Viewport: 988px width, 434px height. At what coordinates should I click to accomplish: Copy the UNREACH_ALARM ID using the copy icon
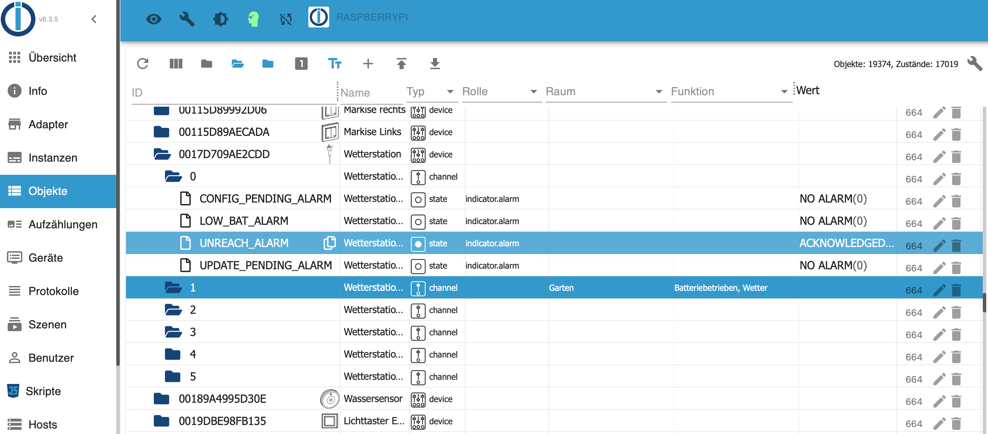pos(329,243)
